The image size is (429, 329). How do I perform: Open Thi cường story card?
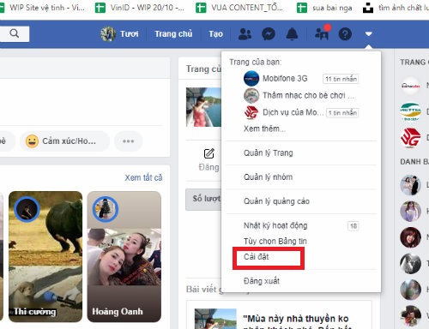(x=45, y=256)
